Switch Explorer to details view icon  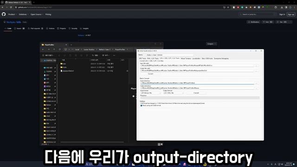click(x=159, y=144)
